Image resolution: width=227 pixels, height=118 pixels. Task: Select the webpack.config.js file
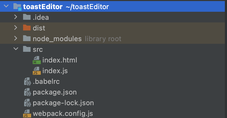(x=63, y=113)
